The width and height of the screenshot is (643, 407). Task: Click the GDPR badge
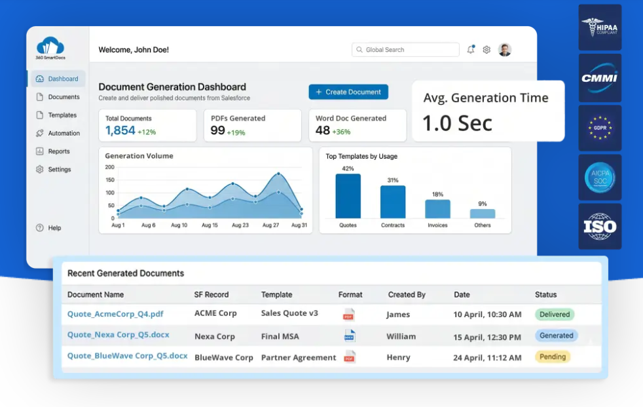coord(600,128)
